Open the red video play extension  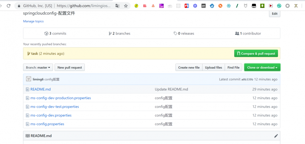pyautogui.click(x=271, y=6)
